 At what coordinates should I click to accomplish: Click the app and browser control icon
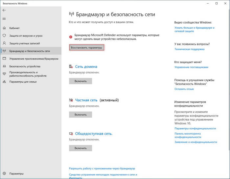pos(4,59)
